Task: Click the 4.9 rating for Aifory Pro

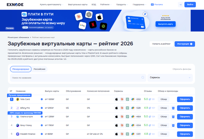Action: (146, 108)
